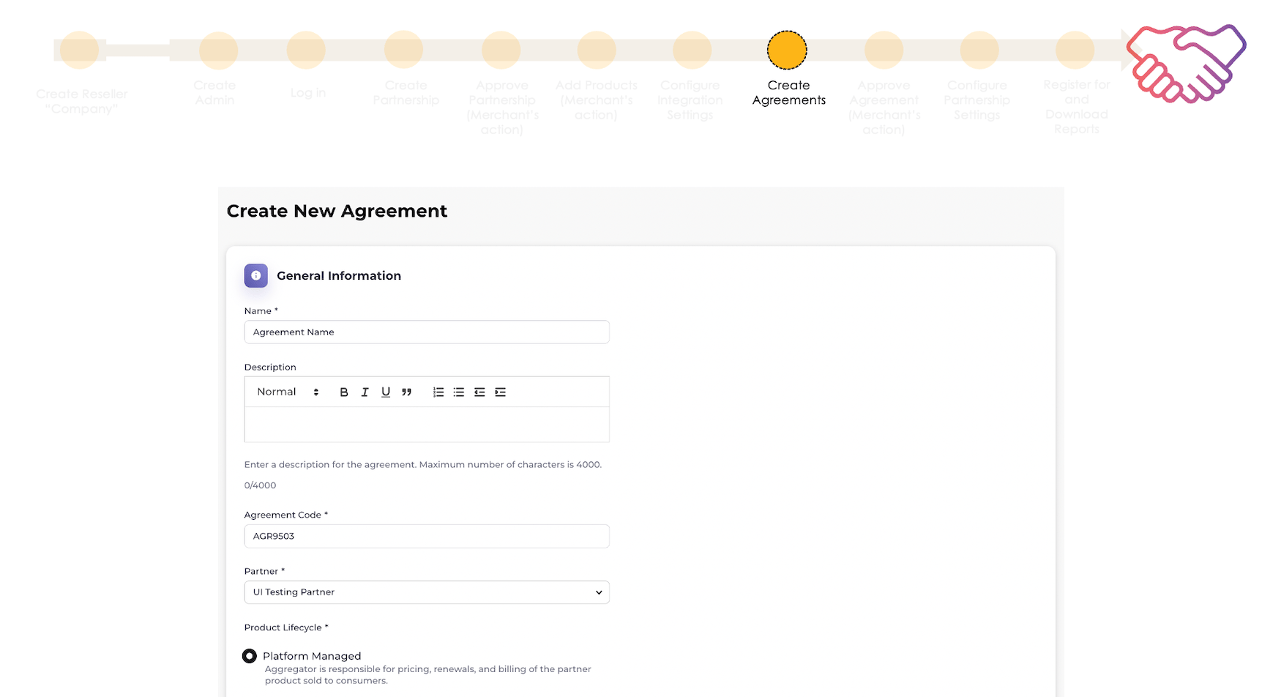Viewport: 1281px width, 697px height.
Task: Jump to the Create Admin step
Action: pos(218,51)
